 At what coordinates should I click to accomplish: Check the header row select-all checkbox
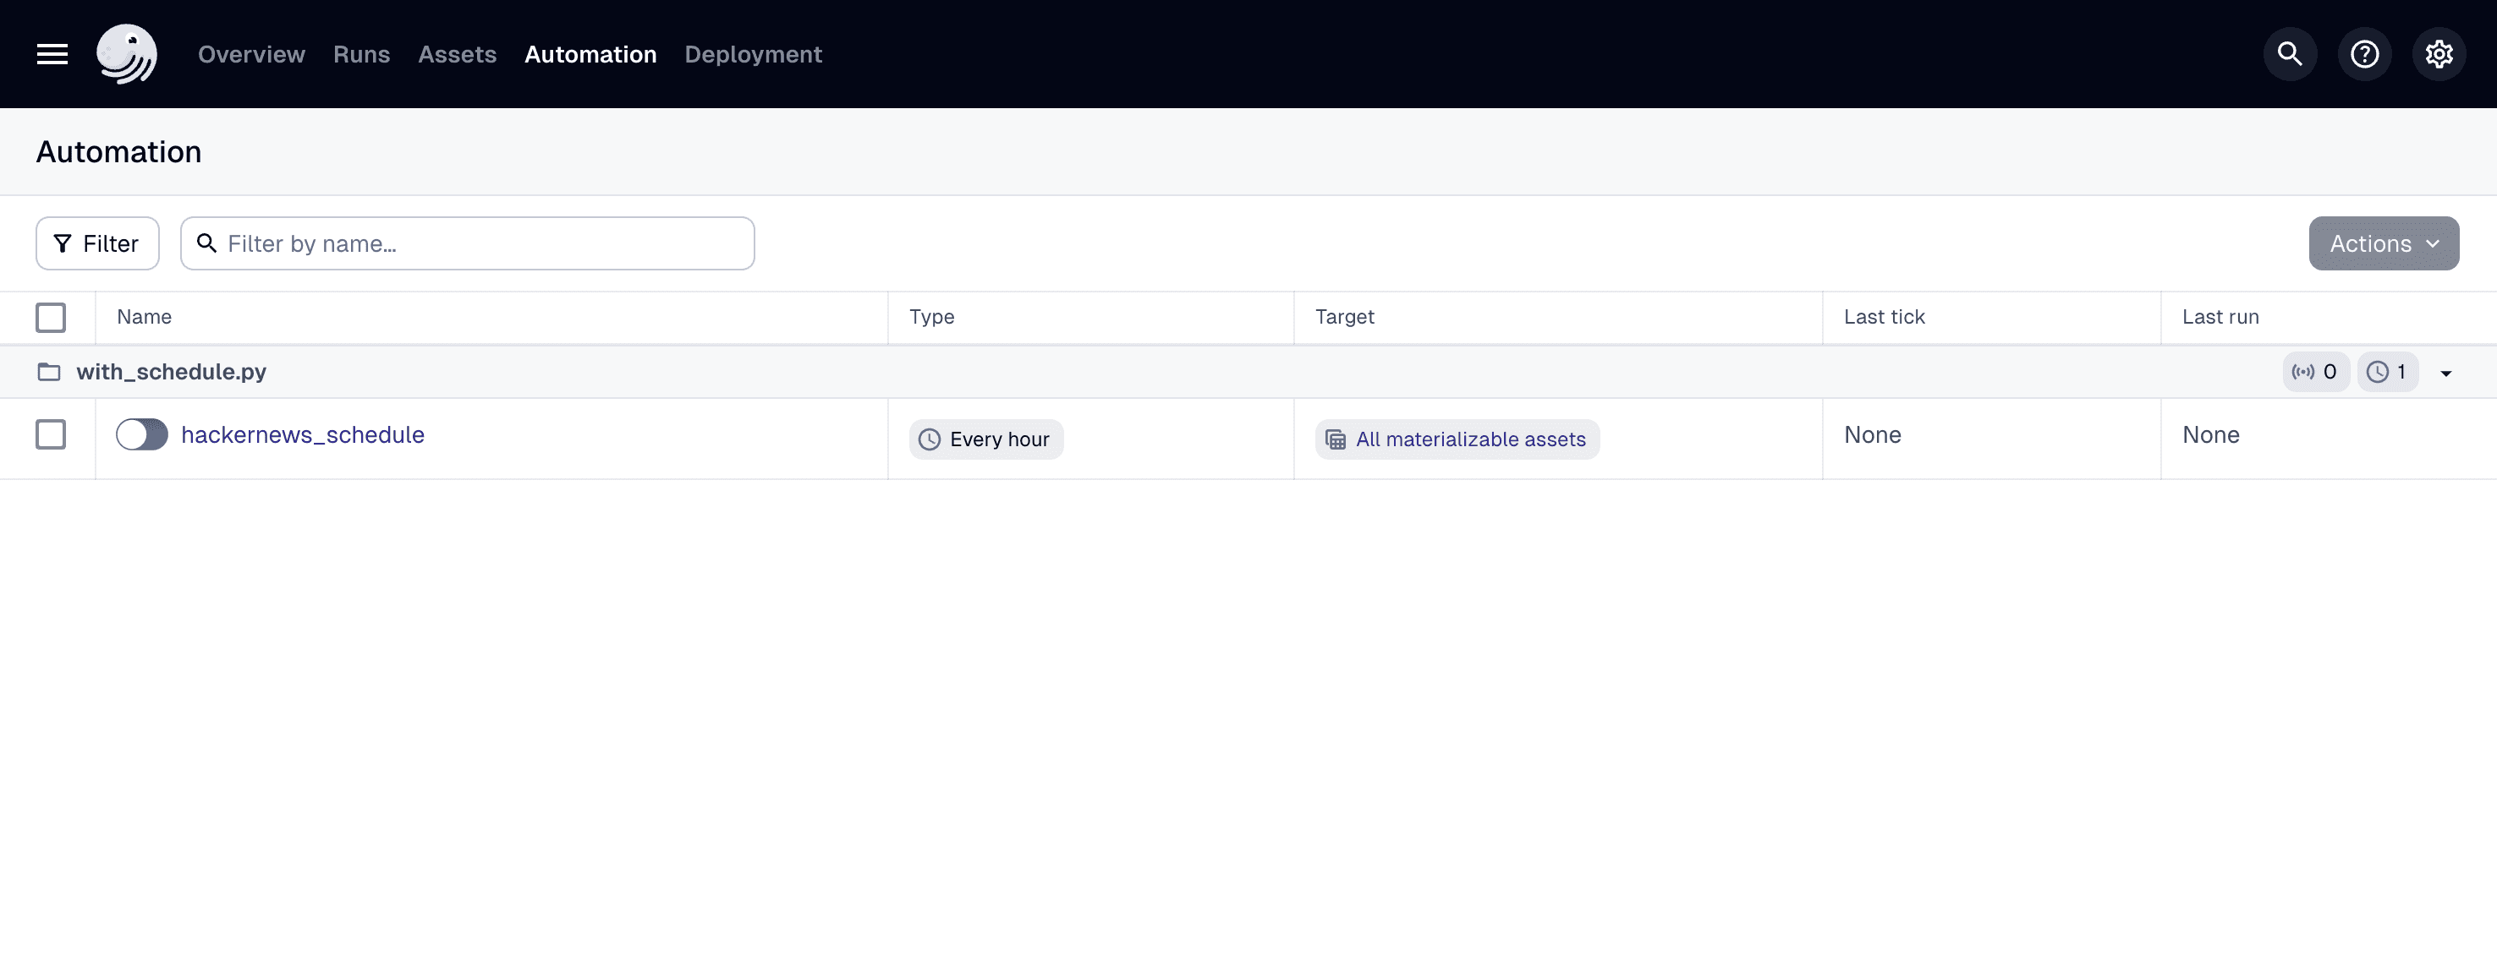51,317
